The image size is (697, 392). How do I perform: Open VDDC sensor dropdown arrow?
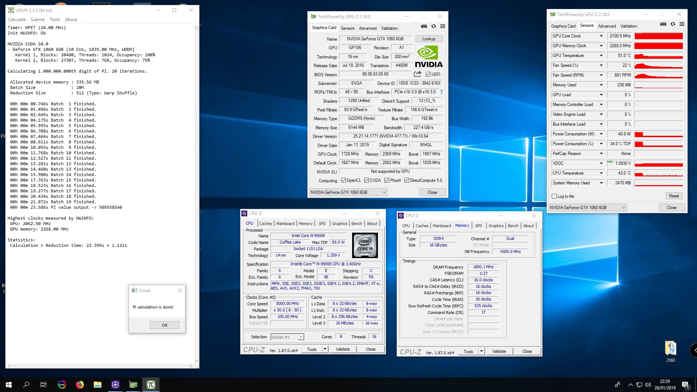[601, 163]
